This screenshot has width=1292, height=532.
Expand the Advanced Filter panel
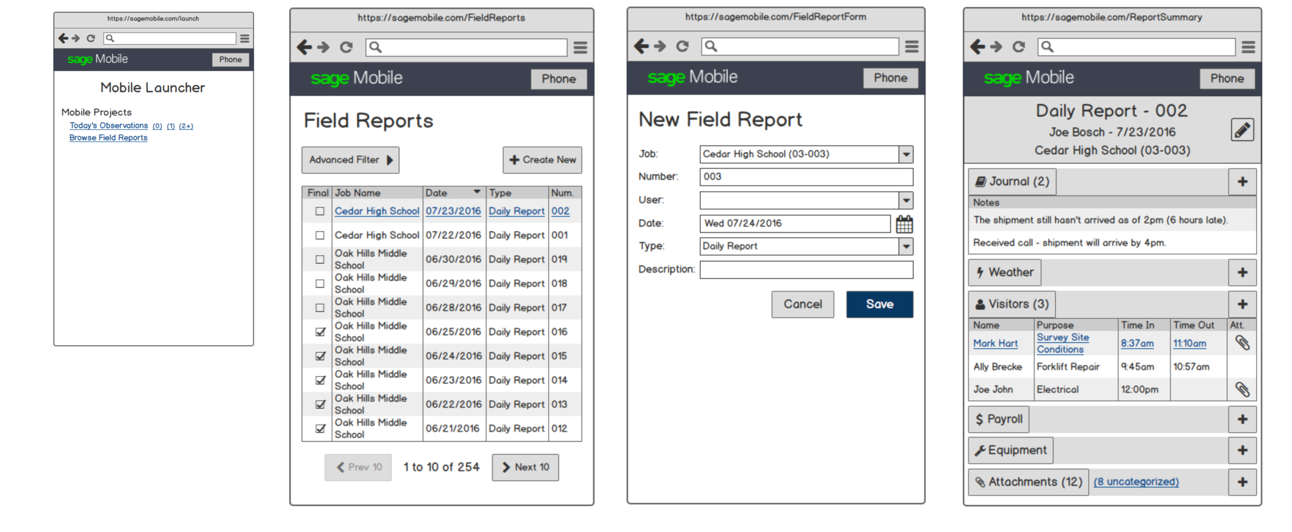[x=350, y=160]
